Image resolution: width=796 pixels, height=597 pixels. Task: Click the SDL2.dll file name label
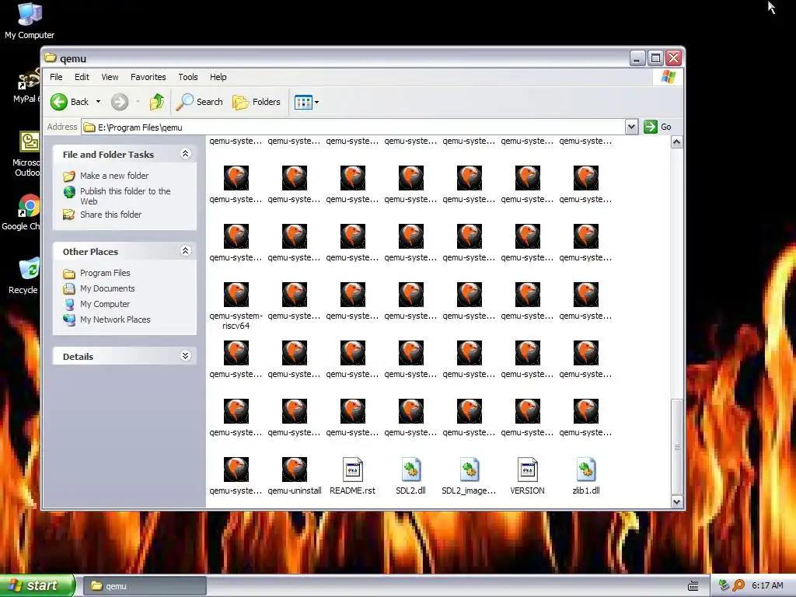(410, 491)
